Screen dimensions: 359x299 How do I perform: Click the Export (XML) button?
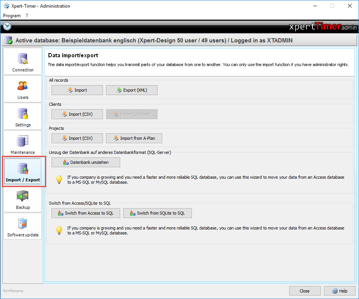132,90
